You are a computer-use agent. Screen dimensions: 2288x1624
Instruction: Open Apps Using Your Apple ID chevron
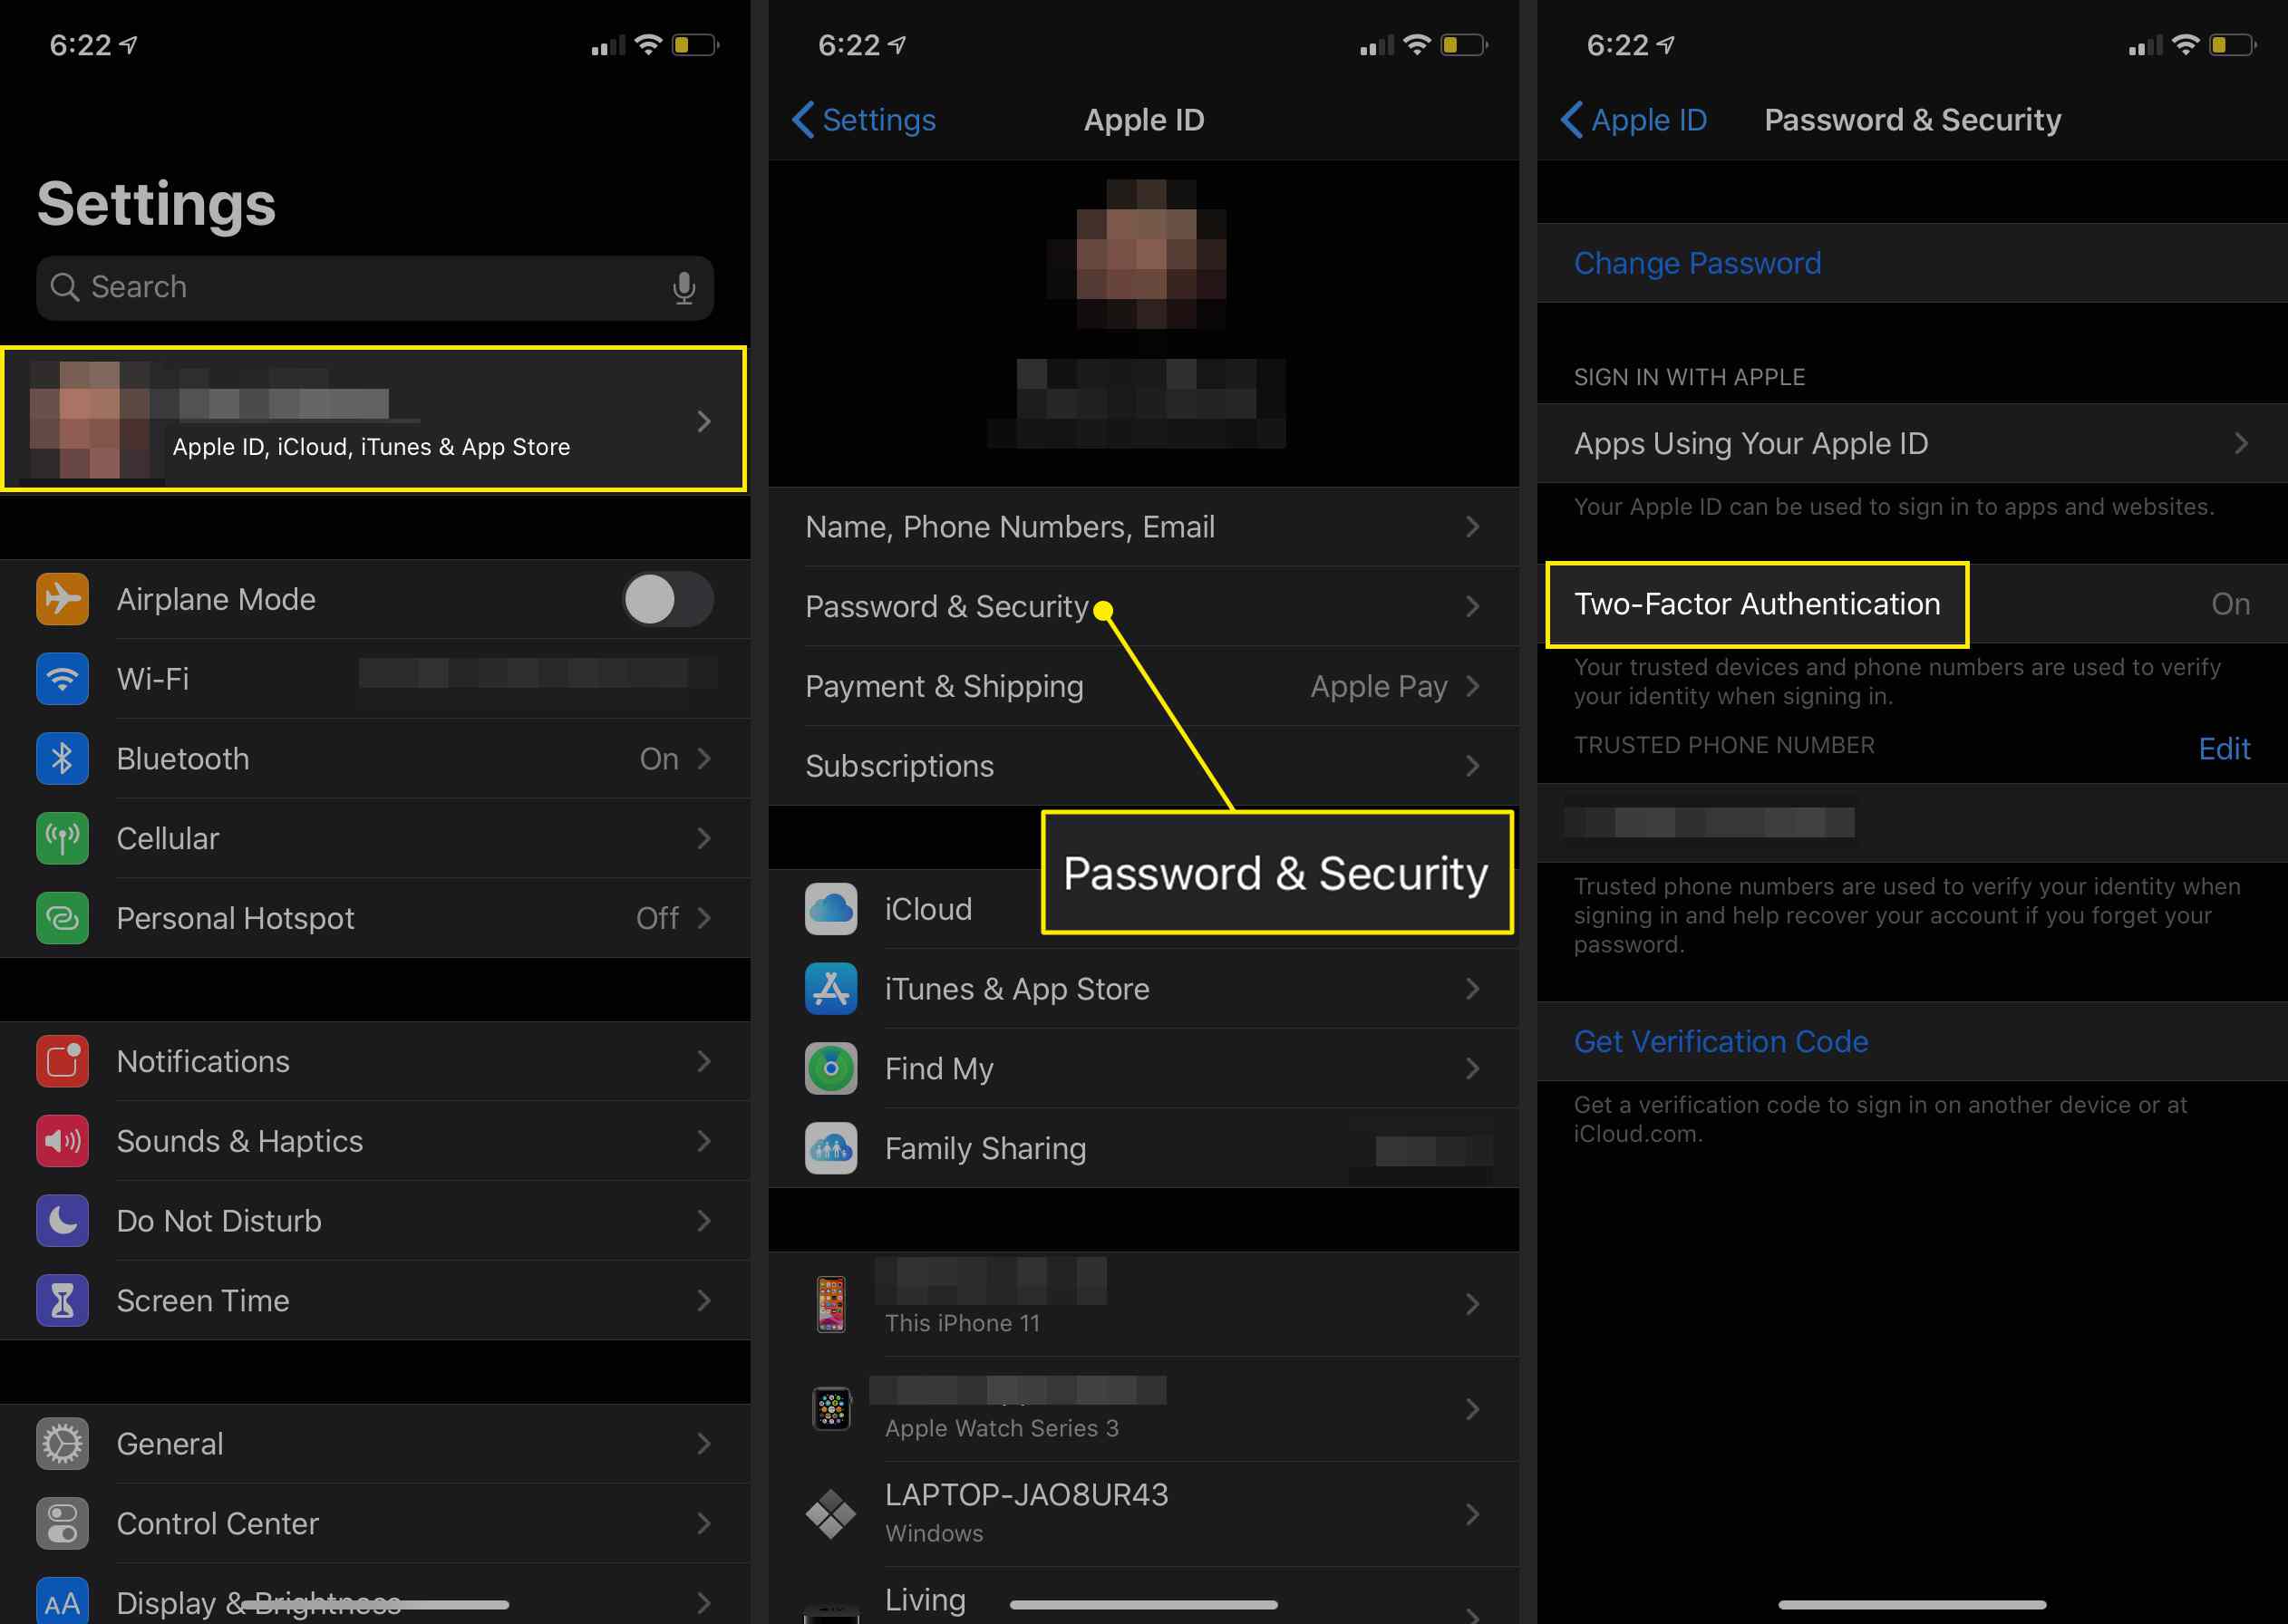(x=2241, y=443)
